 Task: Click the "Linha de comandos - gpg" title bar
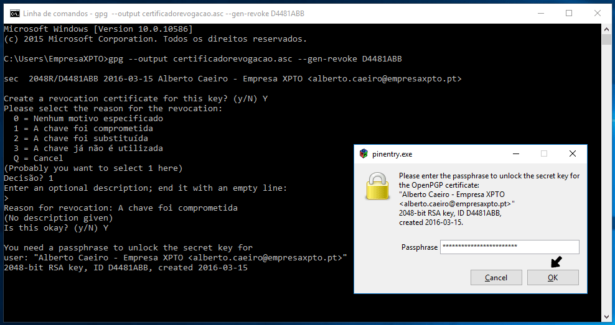tap(164, 14)
